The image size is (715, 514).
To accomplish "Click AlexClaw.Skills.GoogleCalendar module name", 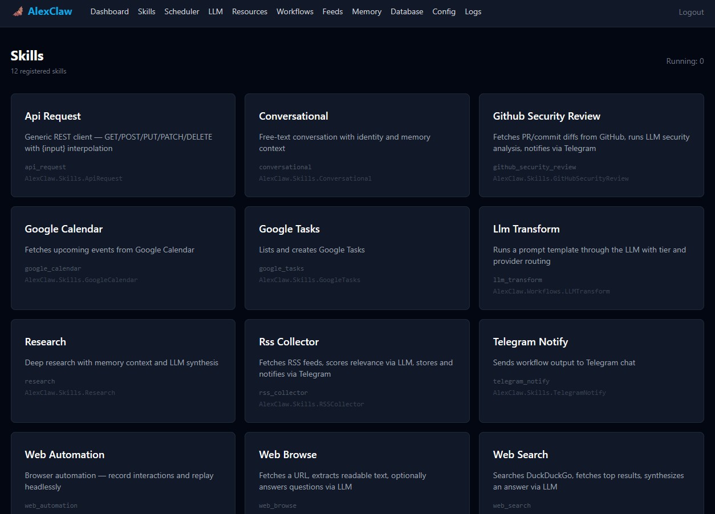I will click(82, 280).
